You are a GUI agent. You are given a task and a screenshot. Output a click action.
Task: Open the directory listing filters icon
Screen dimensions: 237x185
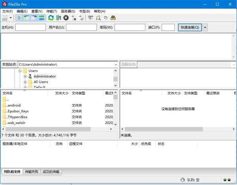tap(90, 18)
